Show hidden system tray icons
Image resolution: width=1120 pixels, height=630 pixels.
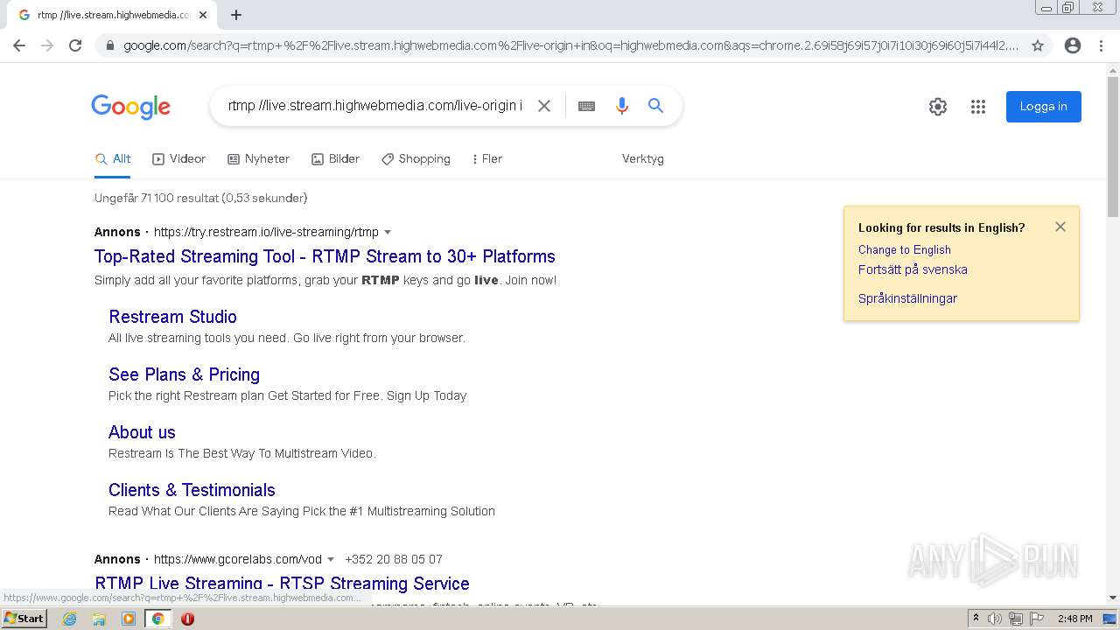click(976, 619)
